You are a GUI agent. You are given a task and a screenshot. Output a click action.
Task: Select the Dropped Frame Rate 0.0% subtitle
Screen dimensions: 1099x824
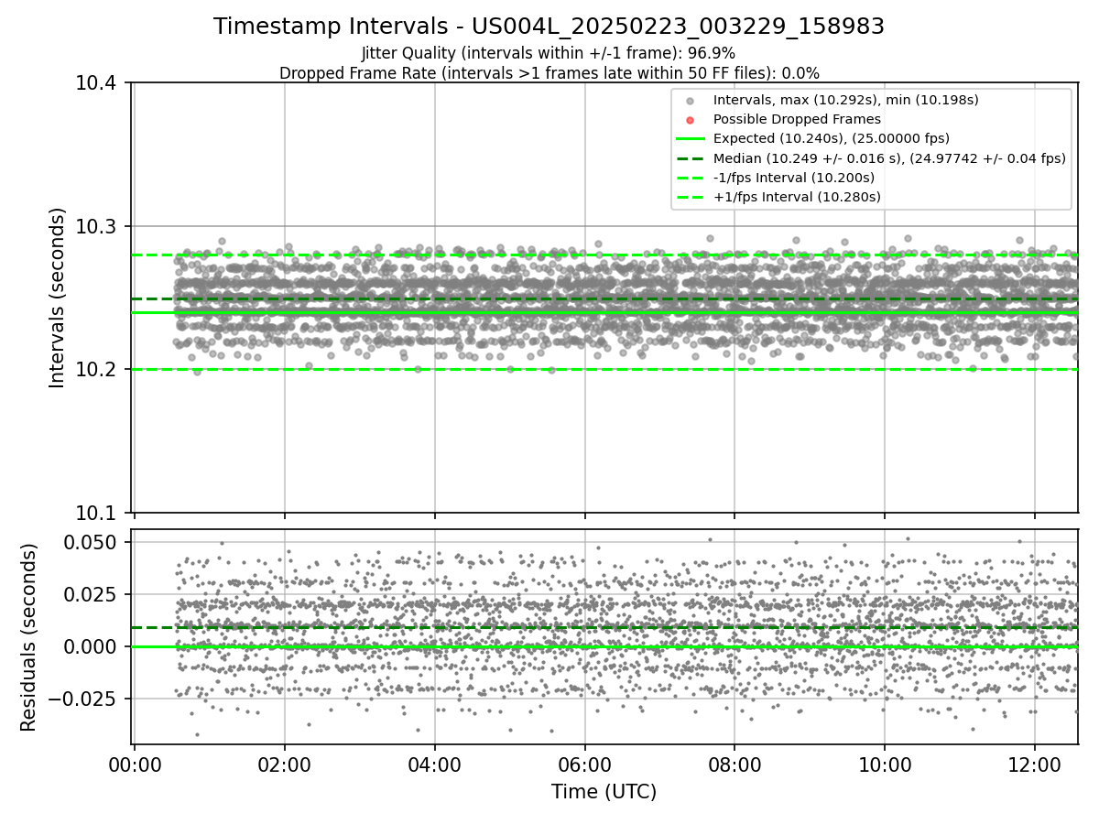coord(549,73)
